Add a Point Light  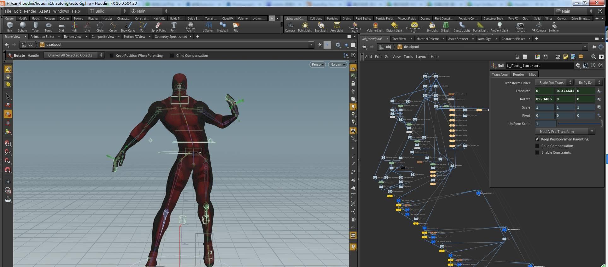click(305, 27)
